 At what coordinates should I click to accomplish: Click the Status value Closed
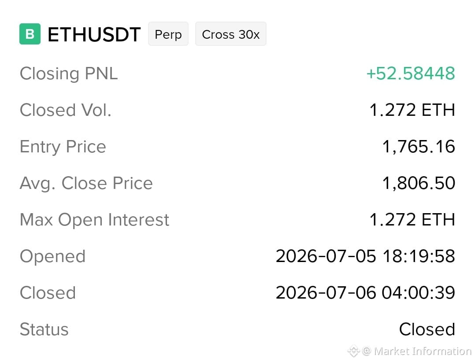click(x=427, y=329)
